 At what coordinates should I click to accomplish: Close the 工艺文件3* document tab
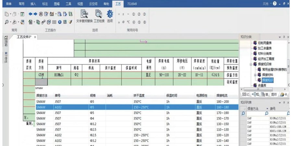point(35,37)
